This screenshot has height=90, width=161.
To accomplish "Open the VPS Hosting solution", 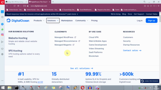I will coord(15,51).
